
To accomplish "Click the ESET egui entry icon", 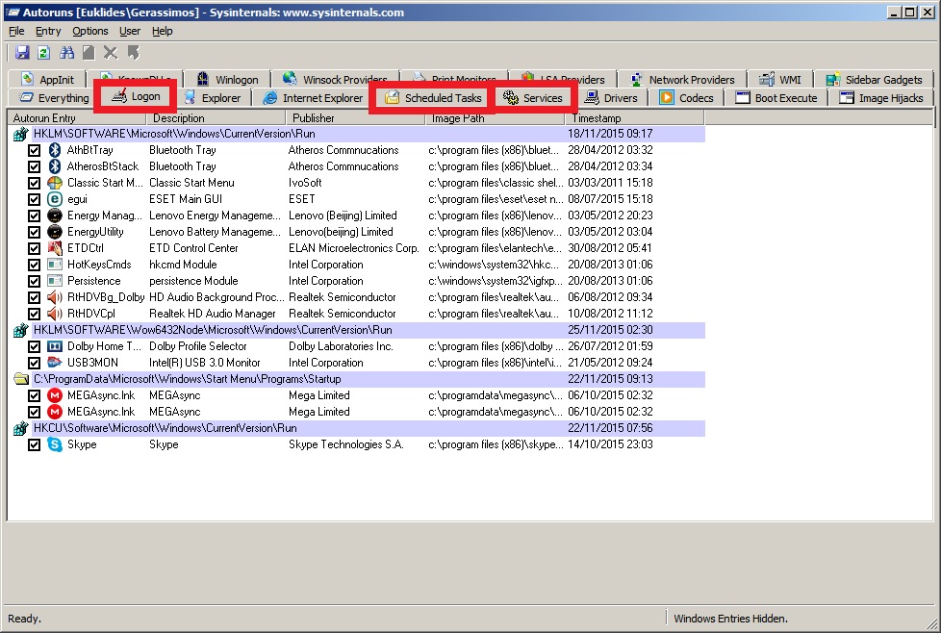I will (x=55, y=199).
